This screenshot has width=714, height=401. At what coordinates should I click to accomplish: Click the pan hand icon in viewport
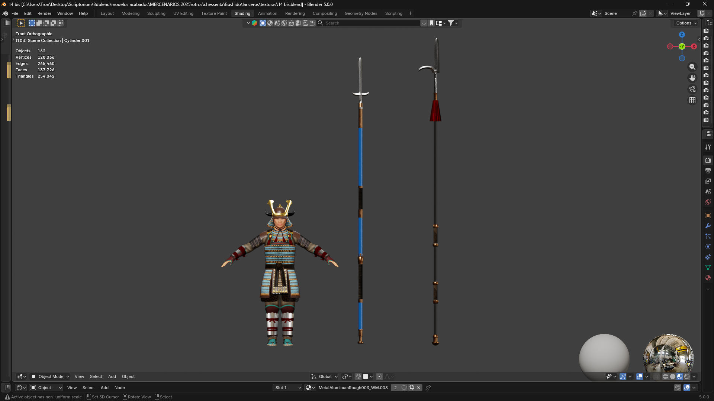[692, 78]
